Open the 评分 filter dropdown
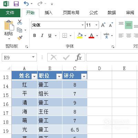The image size is (138, 138). pos(84,76)
